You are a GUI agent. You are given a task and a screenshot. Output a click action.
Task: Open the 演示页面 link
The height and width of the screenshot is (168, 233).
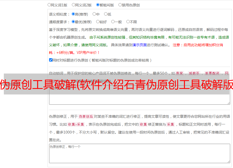coord(139,45)
